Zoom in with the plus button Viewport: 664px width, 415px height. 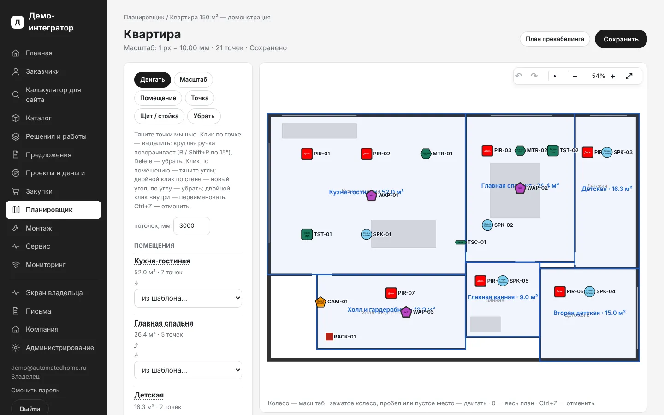coord(613,77)
